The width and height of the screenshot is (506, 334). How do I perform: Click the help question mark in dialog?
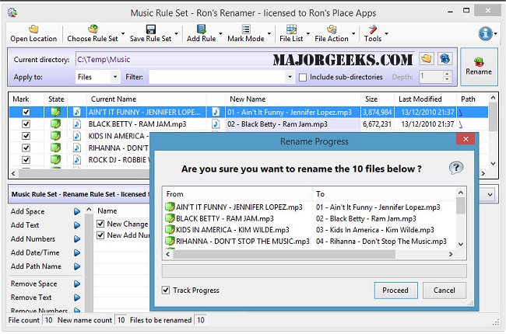tap(456, 168)
